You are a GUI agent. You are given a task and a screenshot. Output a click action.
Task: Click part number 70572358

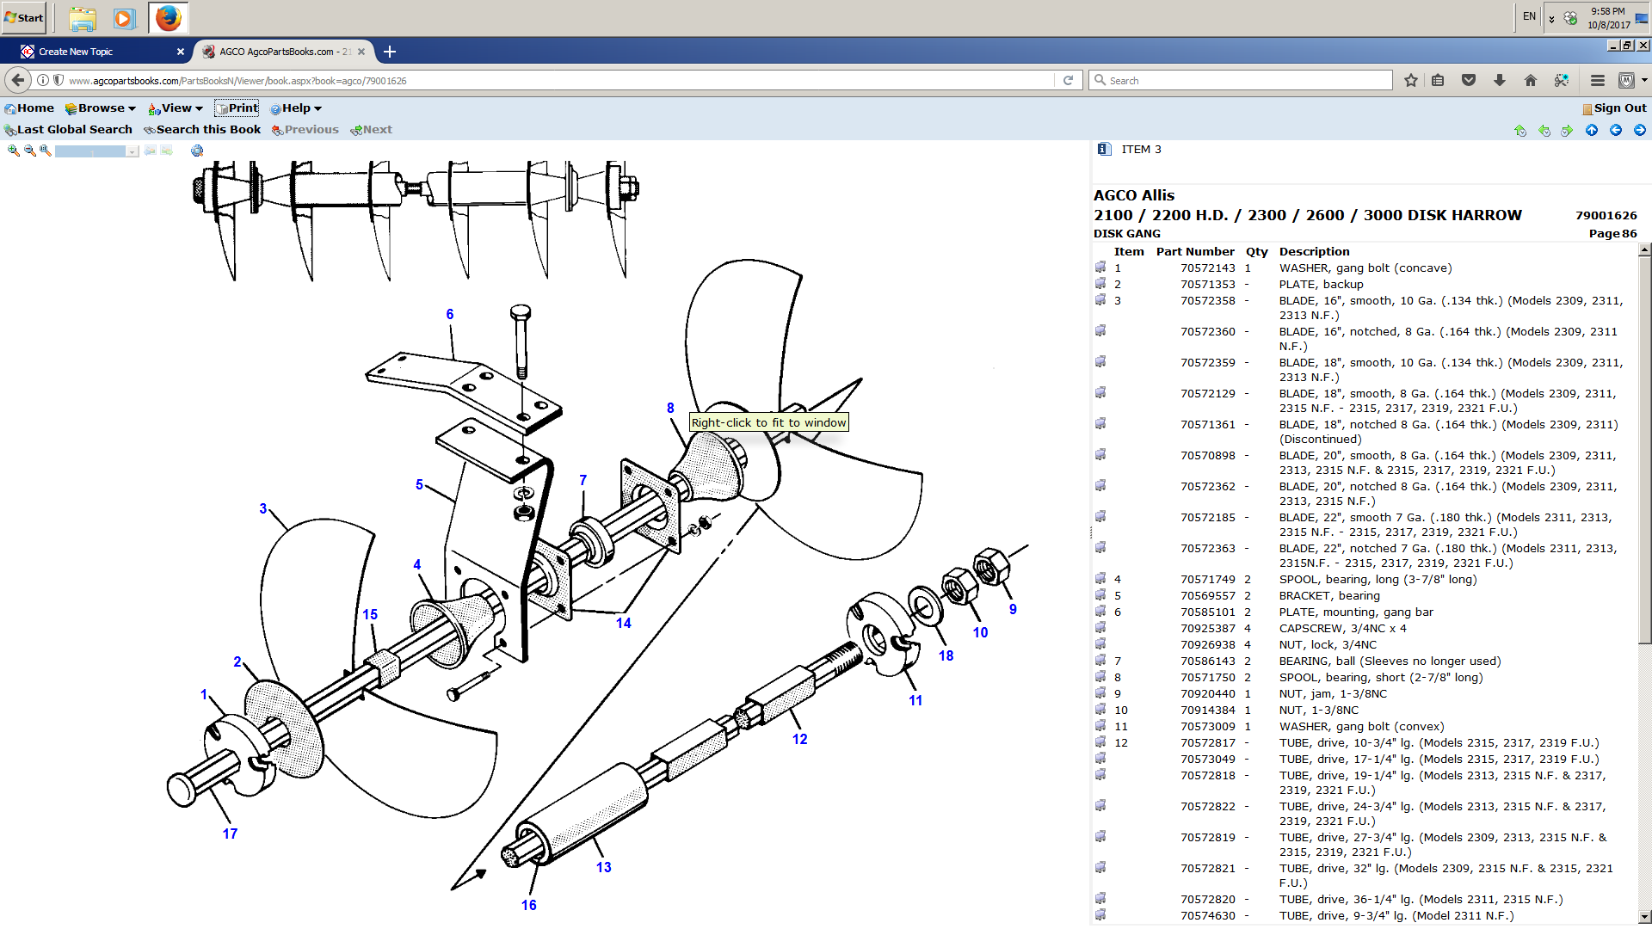(x=1208, y=300)
